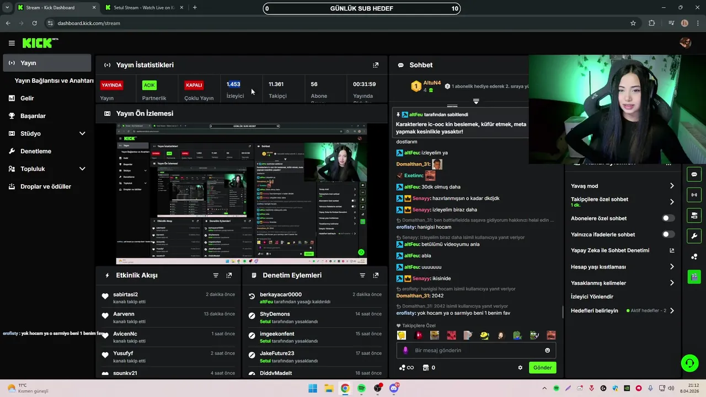This screenshot has height=397, width=706.
Task: Open the emoji picker in the message box
Action: pyautogui.click(x=547, y=350)
